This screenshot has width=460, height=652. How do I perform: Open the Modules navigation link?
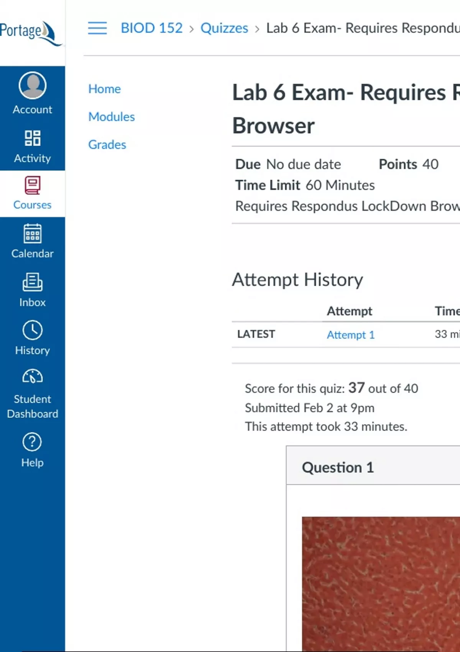(112, 117)
